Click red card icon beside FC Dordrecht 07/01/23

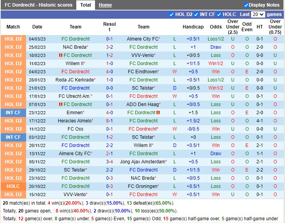(x=61, y=104)
